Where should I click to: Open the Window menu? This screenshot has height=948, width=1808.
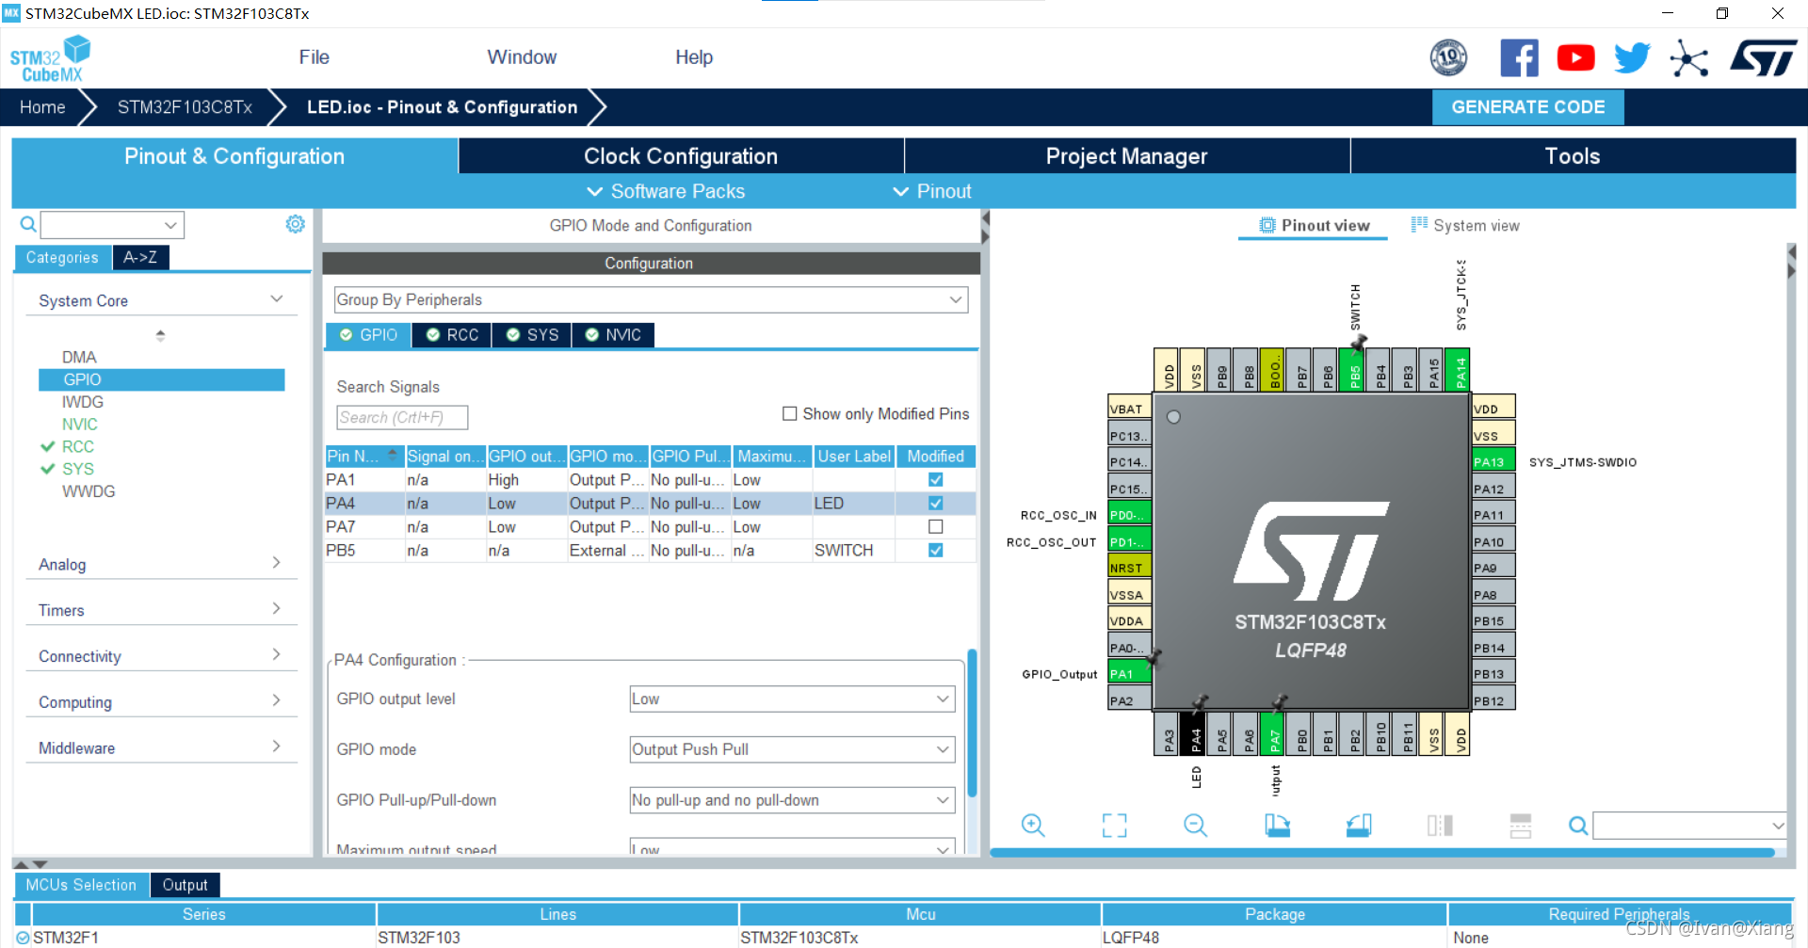click(x=522, y=57)
